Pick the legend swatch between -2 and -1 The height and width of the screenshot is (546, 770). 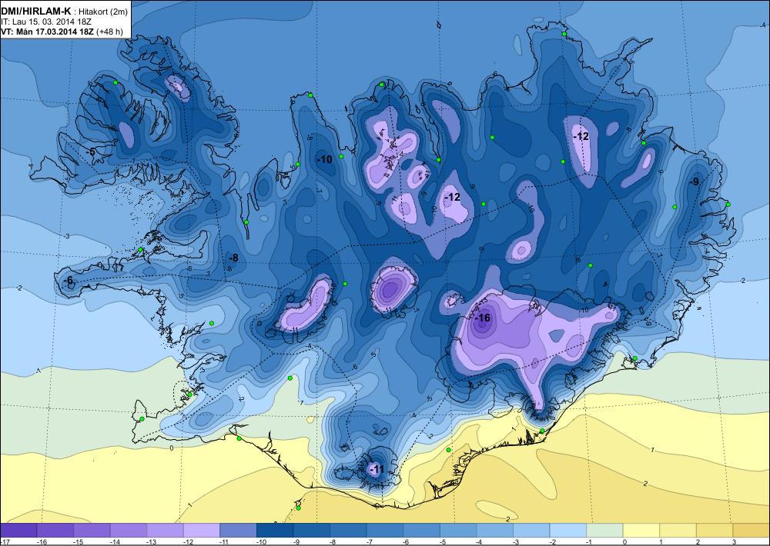[568, 531]
